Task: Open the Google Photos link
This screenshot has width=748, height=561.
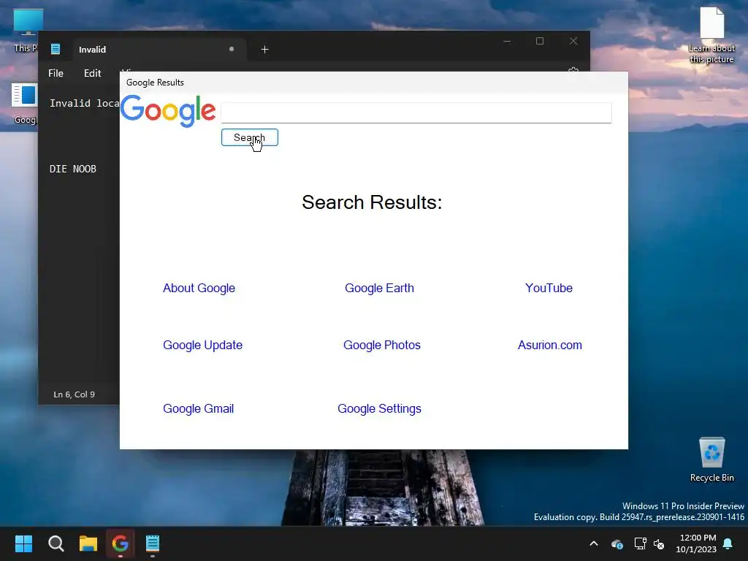Action: point(381,345)
